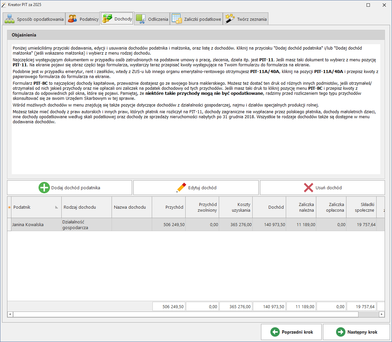Select the Twórz zeznania tab
Screen dimensions: 392x342
[246, 19]
